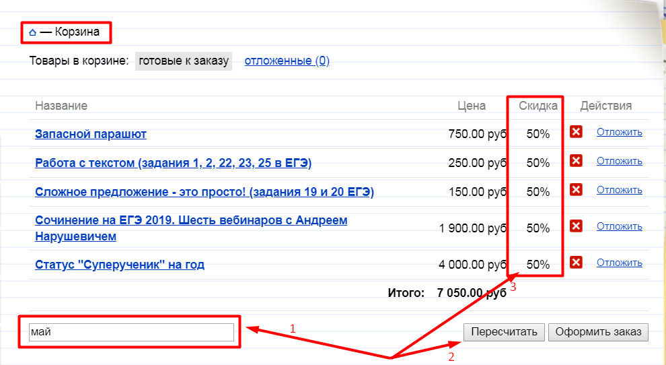Open Сочинение на ЕГЭ 2019 product link
Viewport: 666px width, 365px height.
point(190,220)
